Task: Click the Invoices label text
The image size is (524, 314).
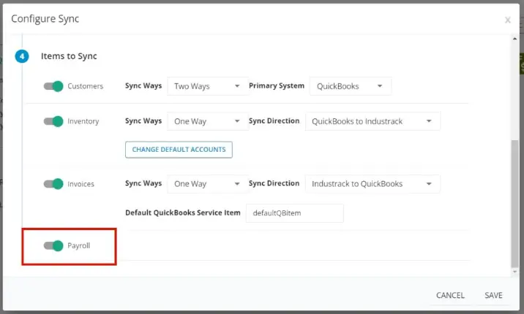Action: [x=81, y=184]
